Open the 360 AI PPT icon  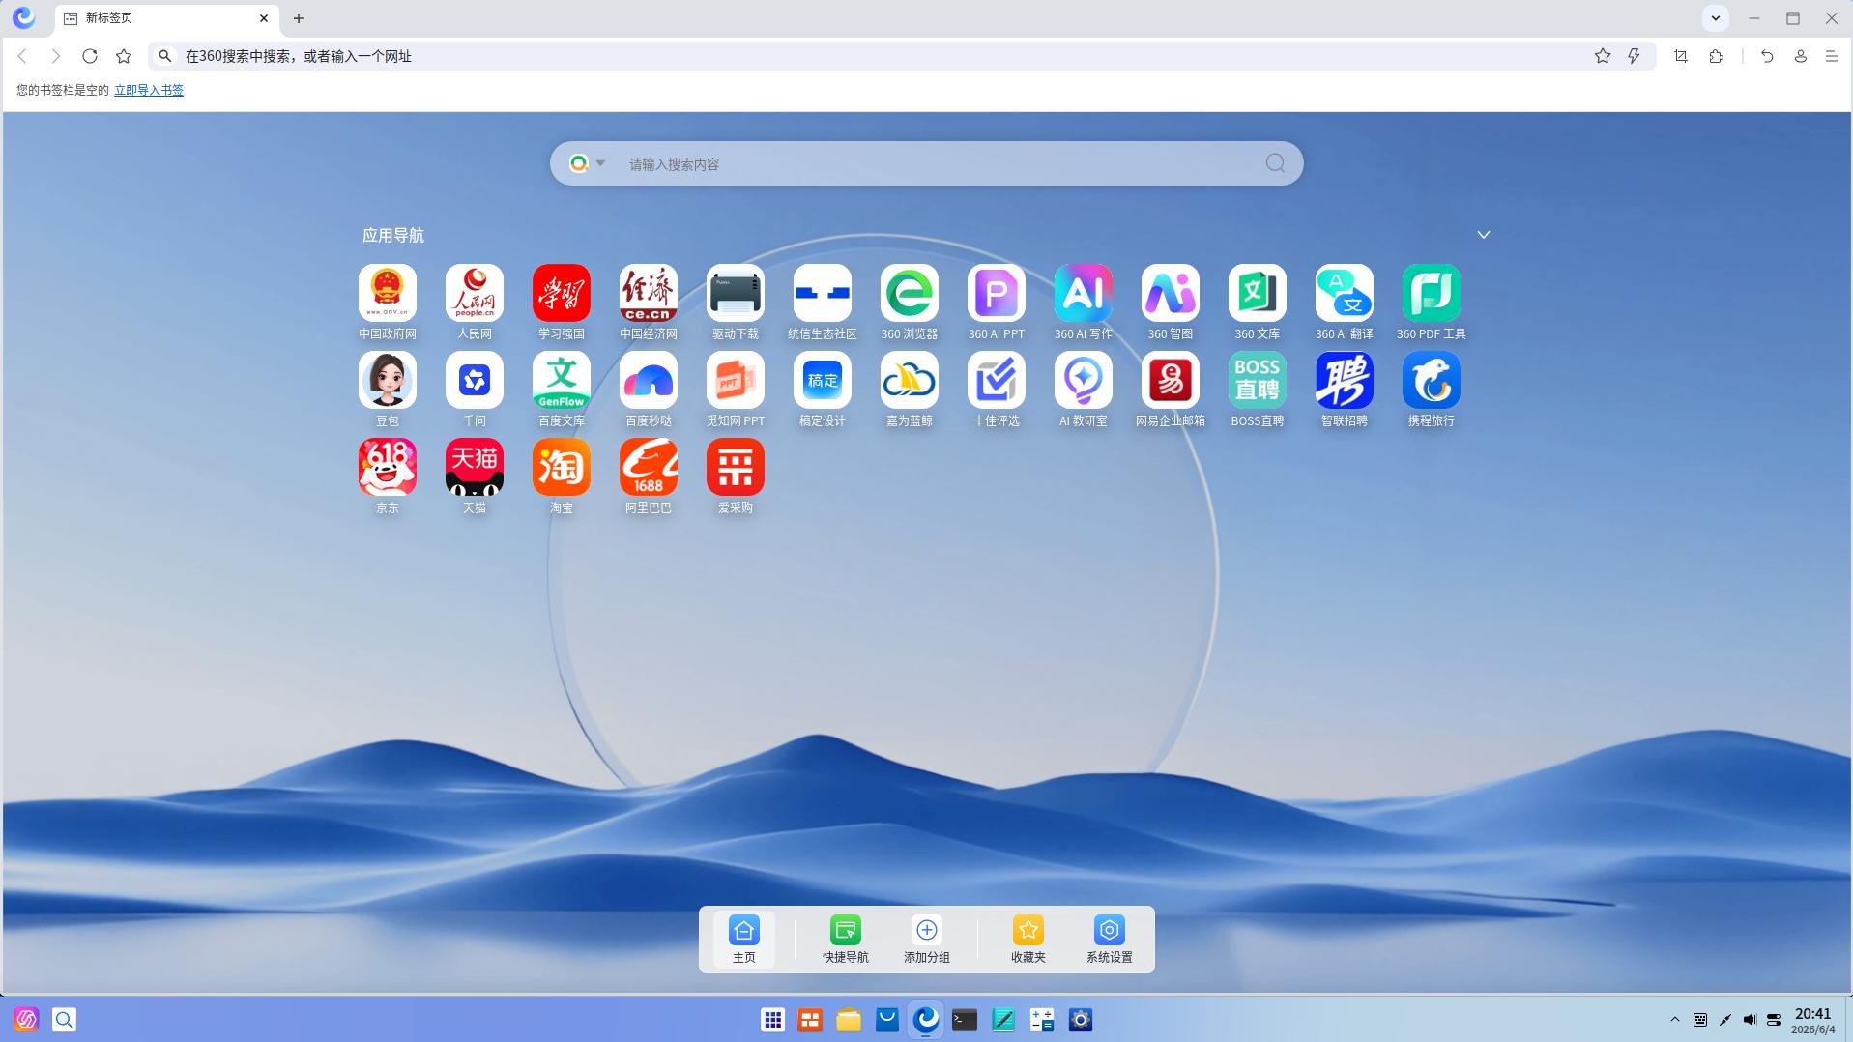click(997, 293)
